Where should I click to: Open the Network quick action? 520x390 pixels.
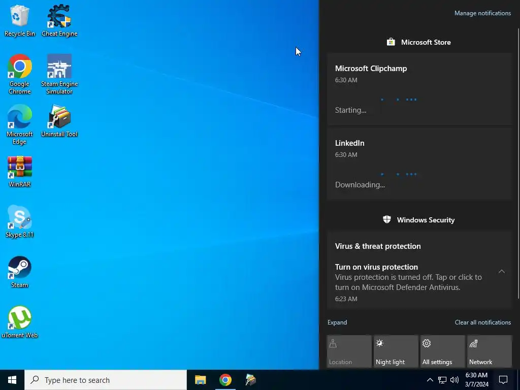coord(490,351)
